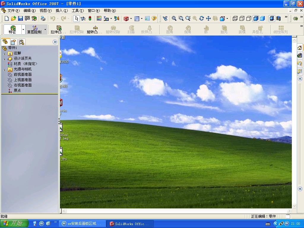Select 右视基准面 in feature tree

tap(23, 85)
